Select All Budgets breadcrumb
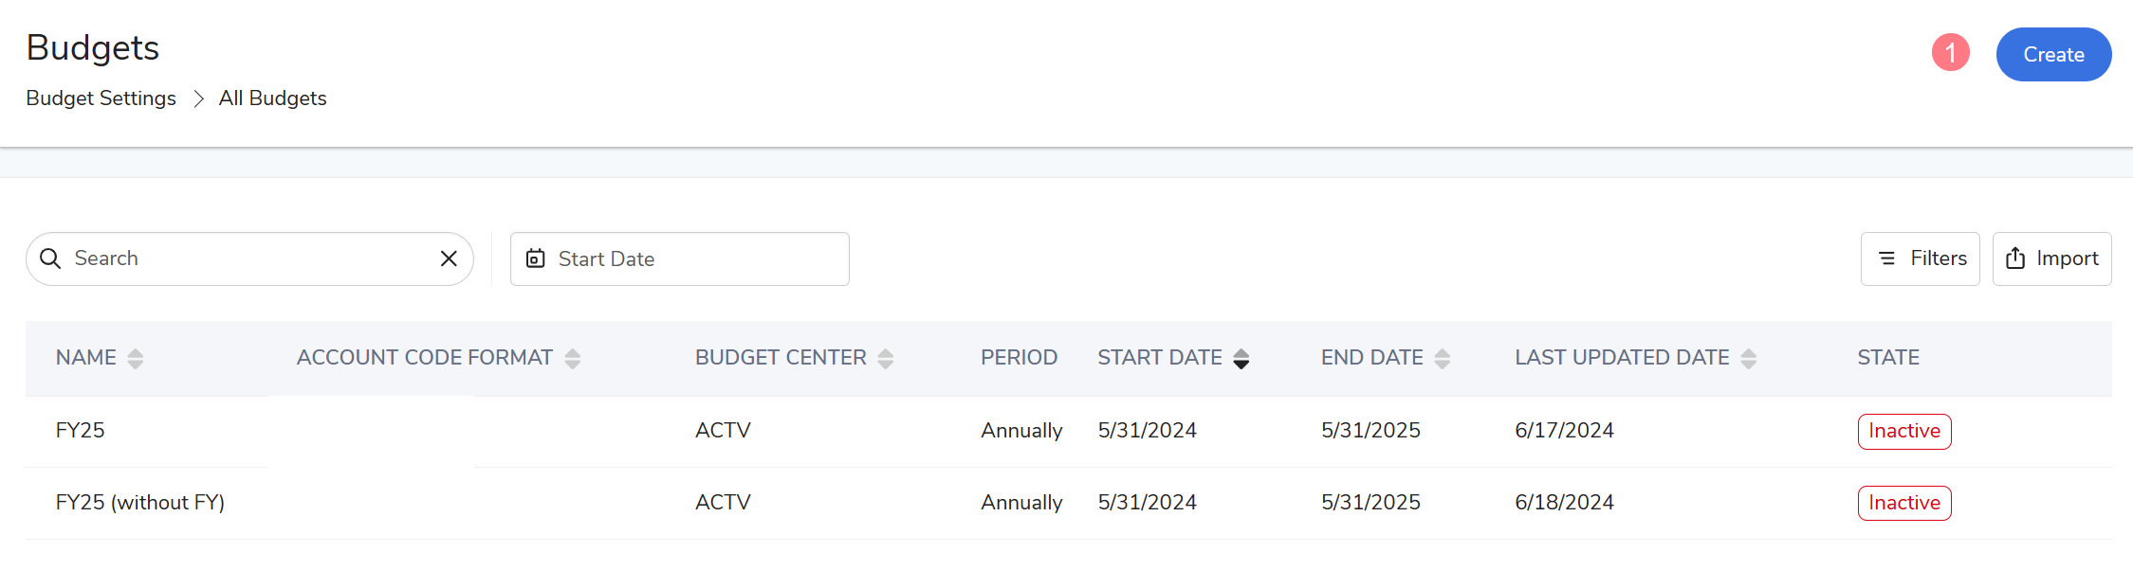 [273, 98]
